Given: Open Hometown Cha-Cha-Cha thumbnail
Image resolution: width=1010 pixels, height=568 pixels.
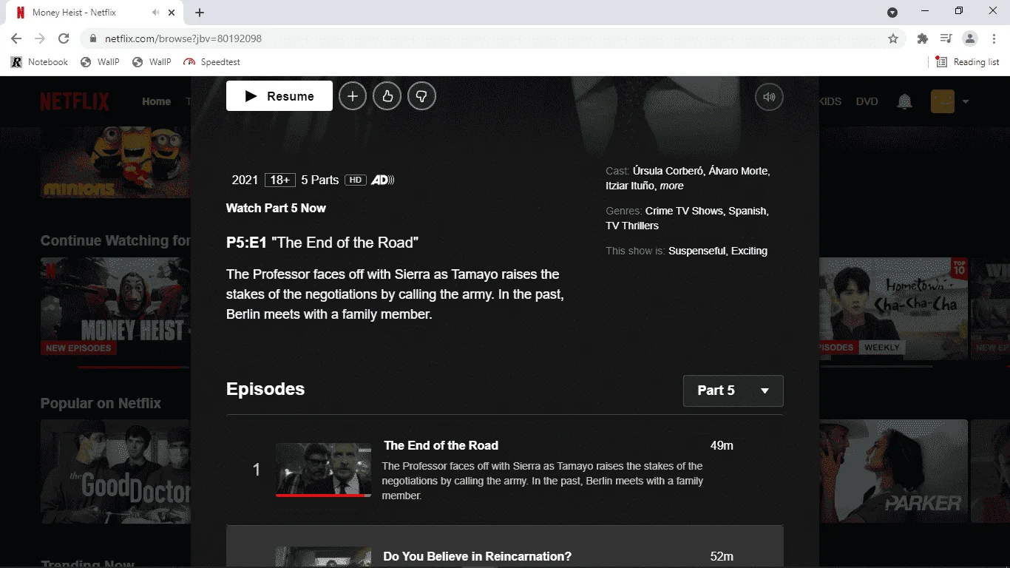Looking at the screenshot, I should tap(893, 309).
